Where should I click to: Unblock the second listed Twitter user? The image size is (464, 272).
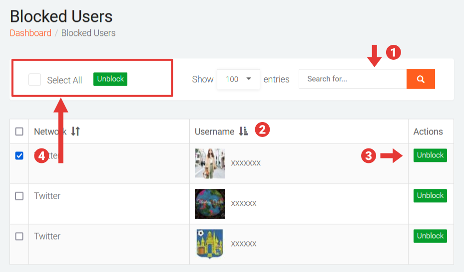tap(430, 196)
